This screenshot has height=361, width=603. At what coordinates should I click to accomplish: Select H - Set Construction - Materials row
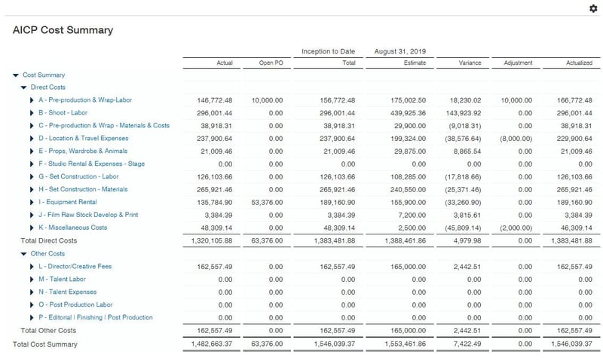tap(83, 189)
